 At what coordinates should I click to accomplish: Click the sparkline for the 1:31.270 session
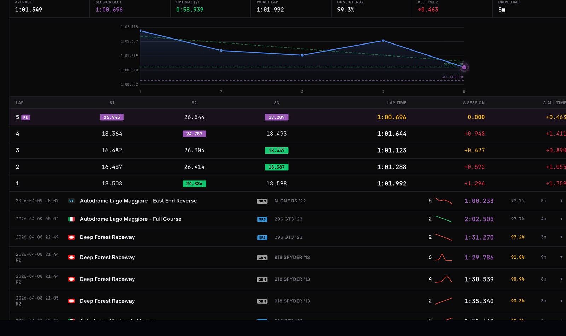pos(444,237)
